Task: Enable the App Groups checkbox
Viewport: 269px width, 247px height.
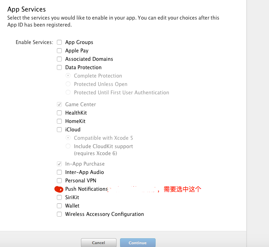Action: point(59,42)
